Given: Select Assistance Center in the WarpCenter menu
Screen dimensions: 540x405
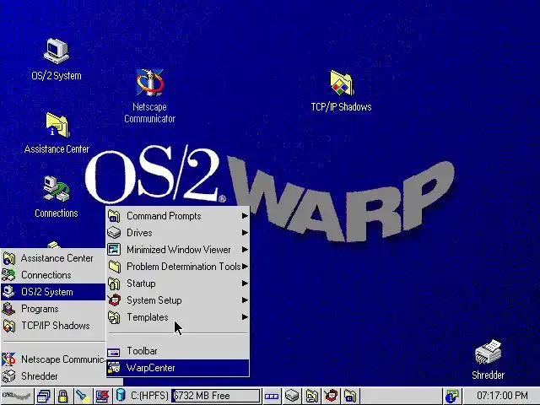Looking at the screenshot, I should [53, 258].
